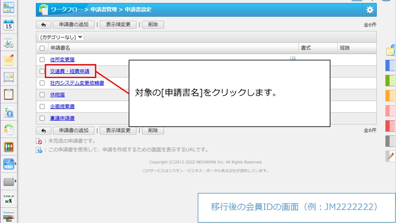Click the pencil edit icon on right edge
The image size is (396, 223).
point(391,156)
